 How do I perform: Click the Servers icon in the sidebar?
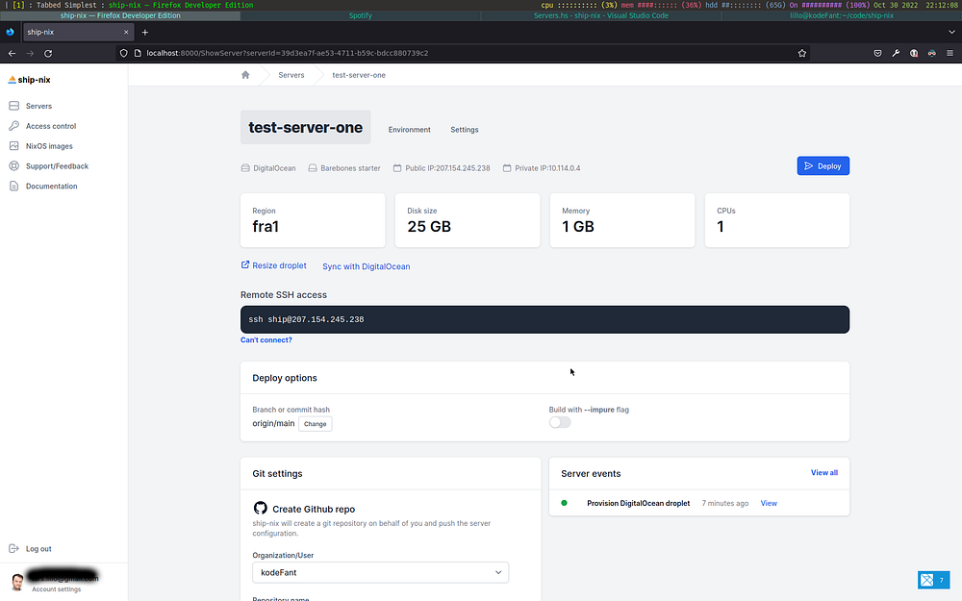(14, 106)
